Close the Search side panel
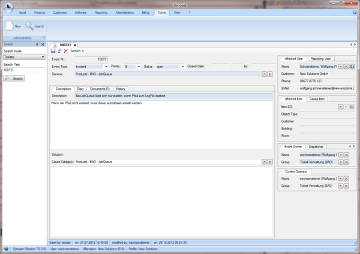This screenshot has height=254, width=360. (43, 44)
